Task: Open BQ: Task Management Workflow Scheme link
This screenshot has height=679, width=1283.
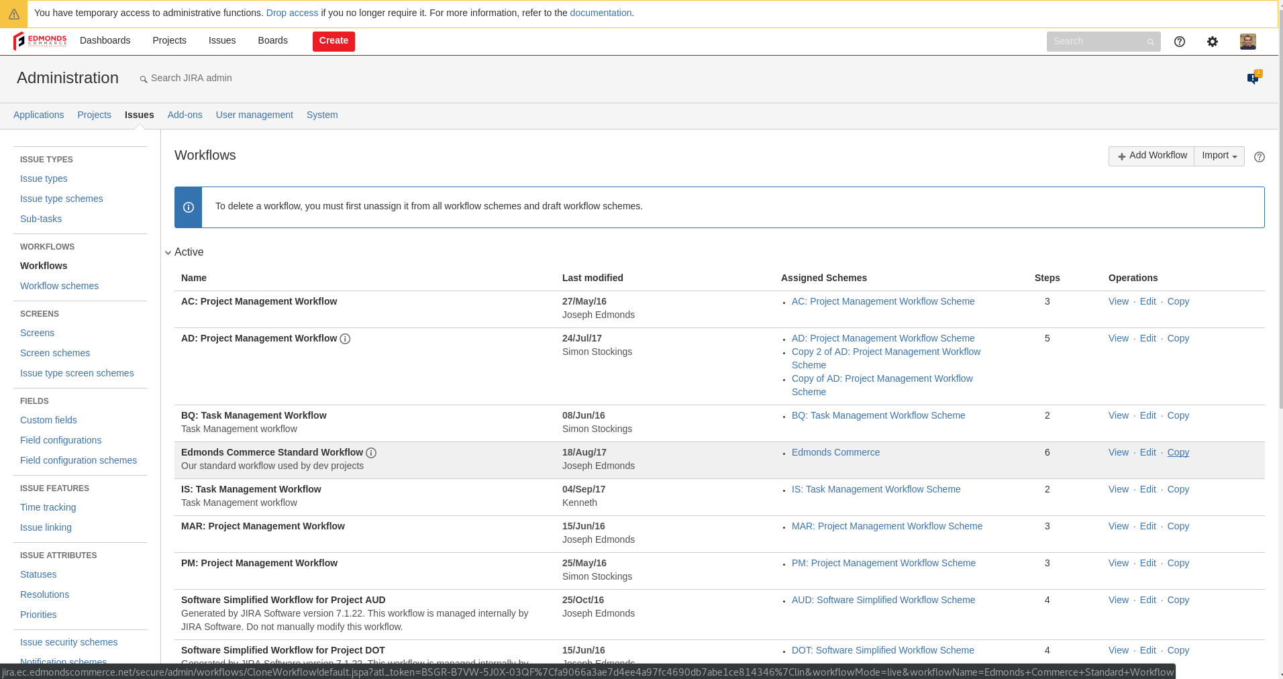Action: [878, 415]
